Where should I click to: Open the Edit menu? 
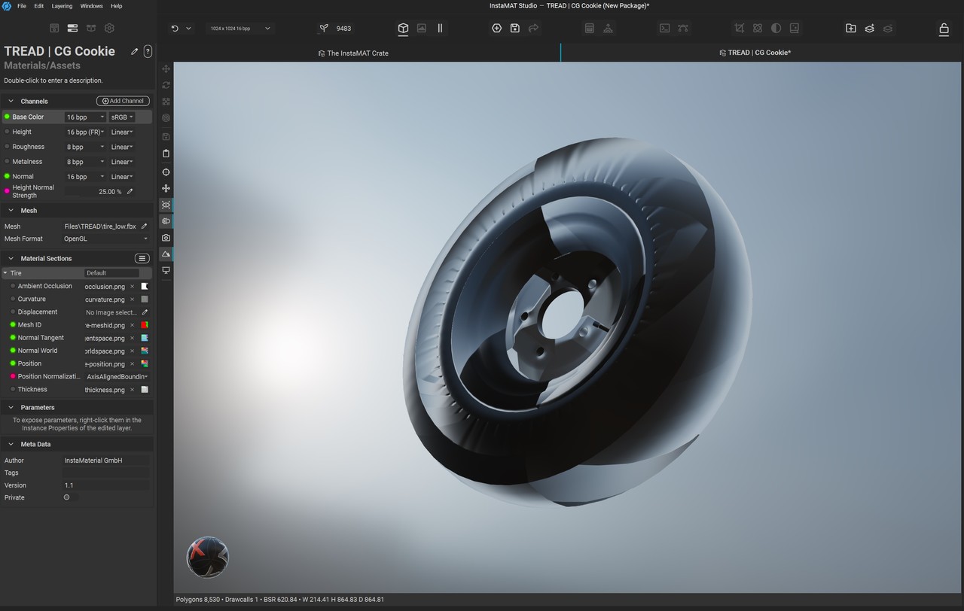click(x=38, y=6)
